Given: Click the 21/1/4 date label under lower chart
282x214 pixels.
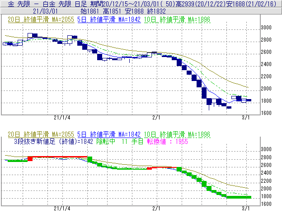Looking at the screenshot, I should coord(62,209).
